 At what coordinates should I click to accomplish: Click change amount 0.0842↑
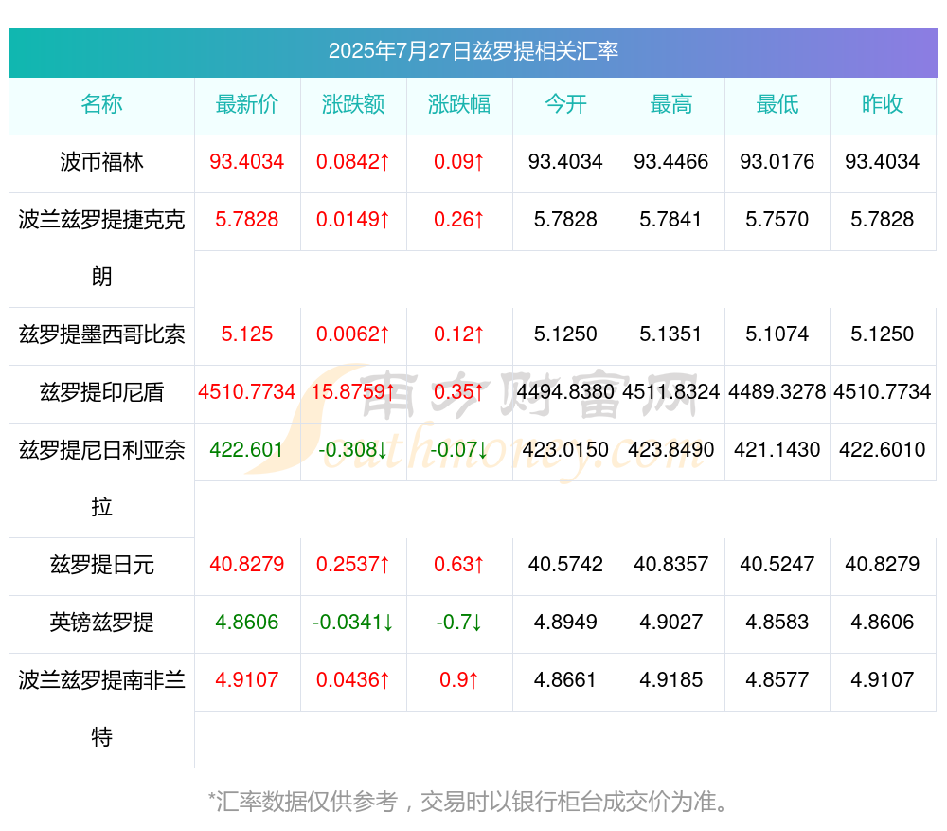tap(352, 162)
